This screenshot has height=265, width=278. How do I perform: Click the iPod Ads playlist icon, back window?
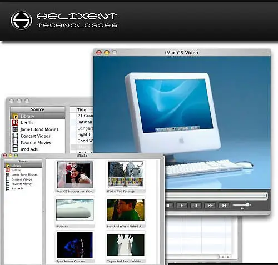[x=15, y=149]
